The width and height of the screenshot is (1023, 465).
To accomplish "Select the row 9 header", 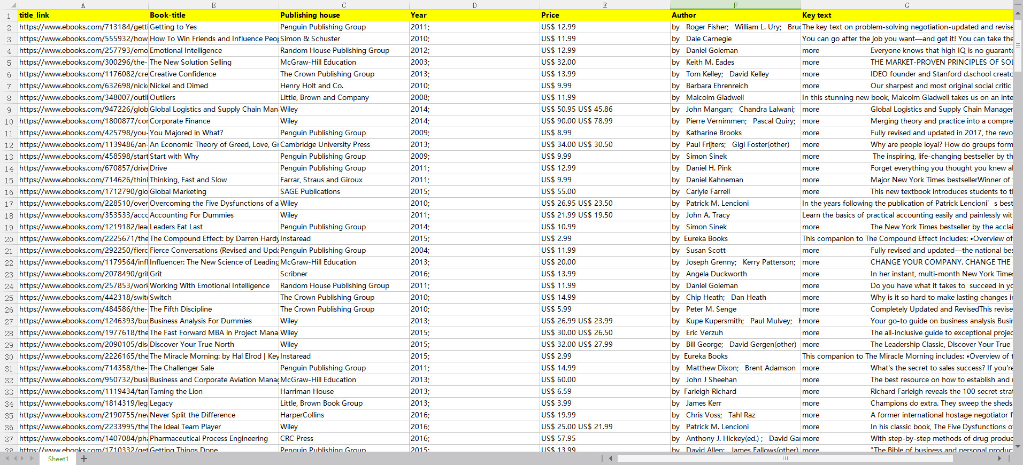I will click(x=9, y=110).
